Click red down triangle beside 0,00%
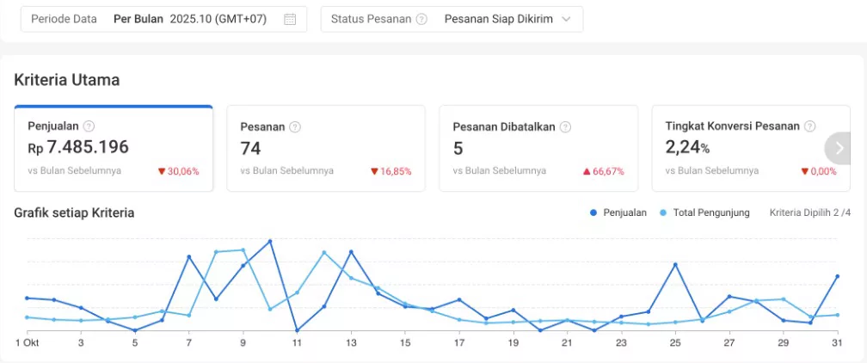Viewport: 867px width, 363px height. [804, 171]
